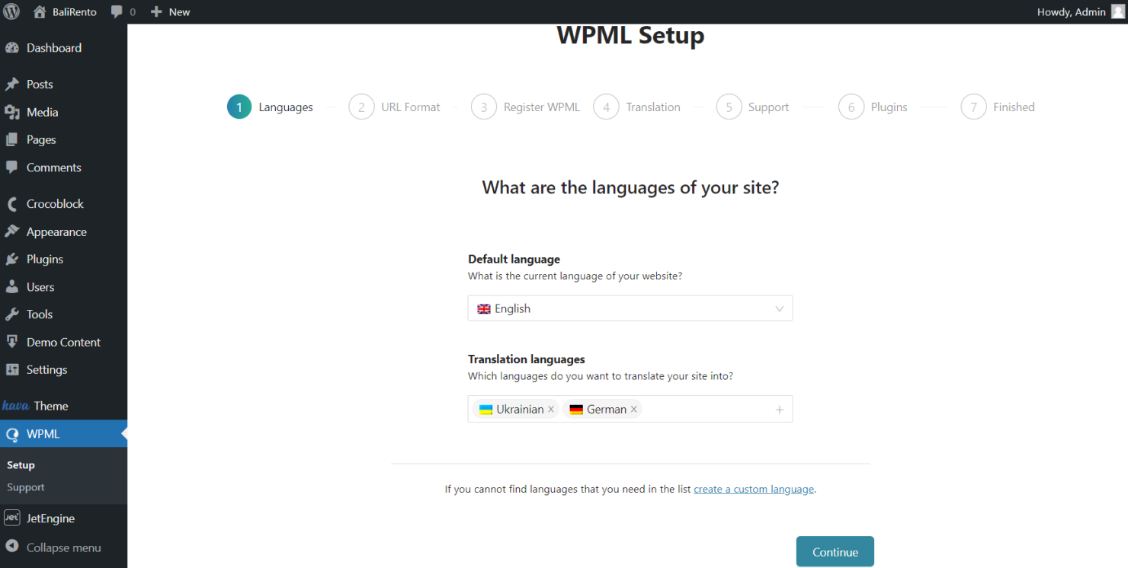
Task: Click the plus icon in Translation languages field
Action: (x=780, y=410)
